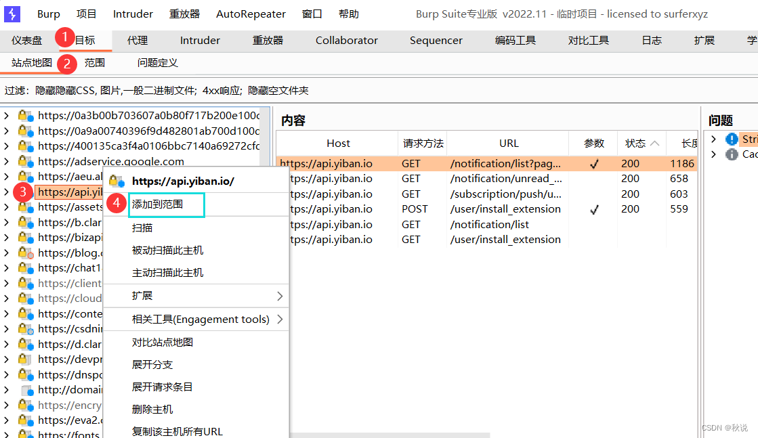This screenshot has height=438, width=758.
Task: Expand the http://domai host node
Action: [6, 390]
